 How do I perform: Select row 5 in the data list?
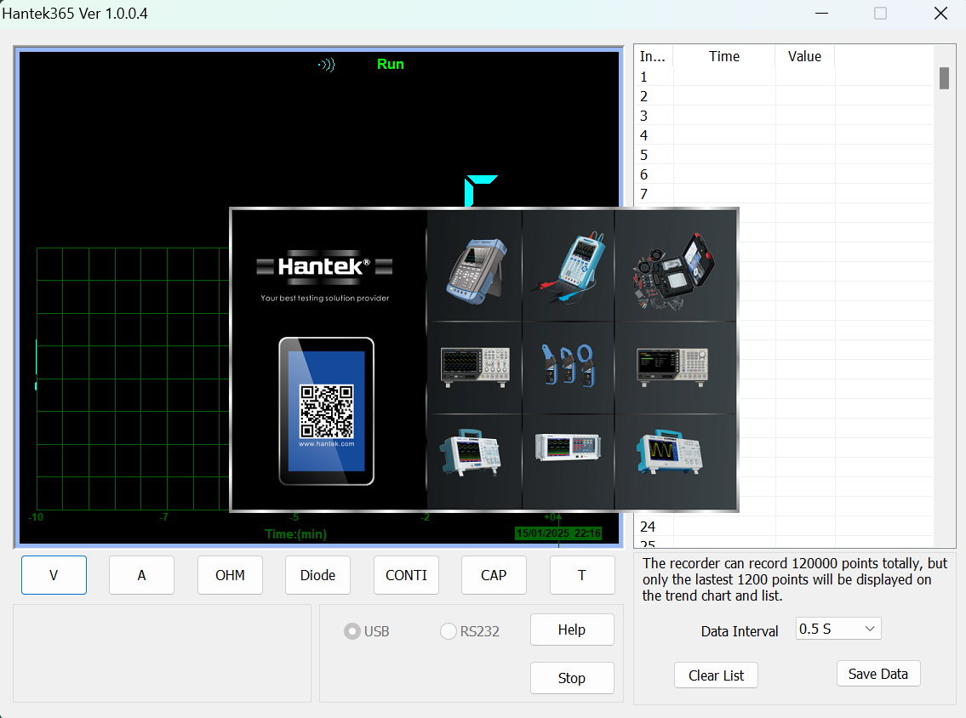[x=784, y=155]
